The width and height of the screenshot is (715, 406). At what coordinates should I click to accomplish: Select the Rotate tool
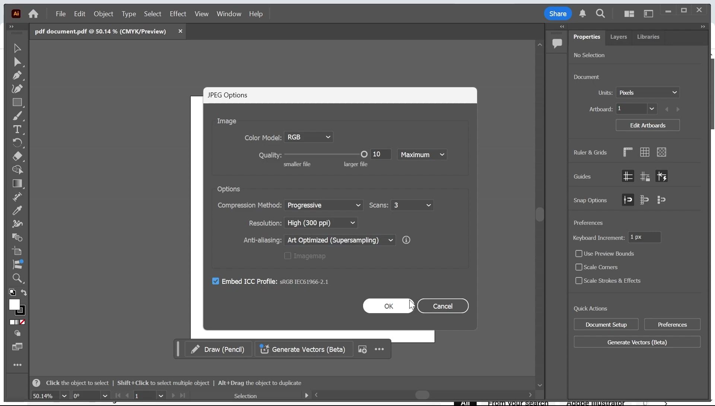tap(17, 143)
